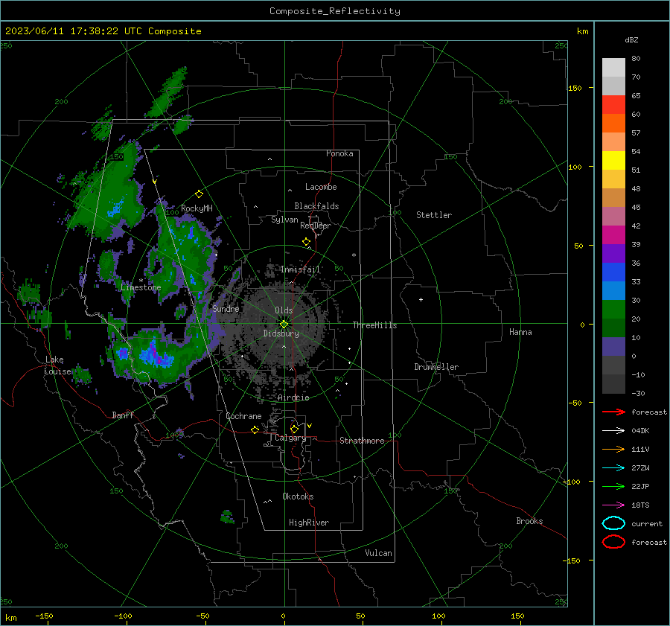
Task: Click the Sylvan city label
Action: point(284,220)
